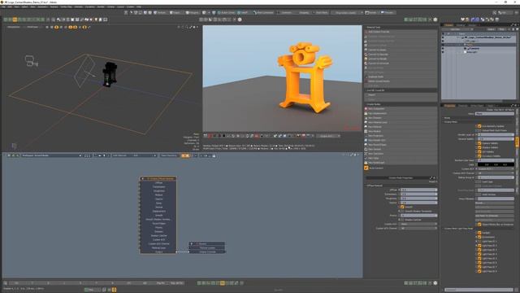Toggle the Sunlight light pass checkbox

(479, 233)
